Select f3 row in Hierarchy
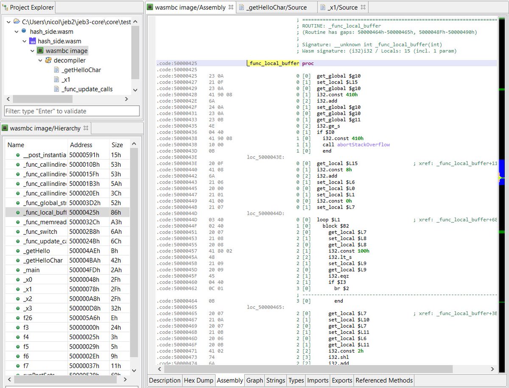Viewport: 509px width, 388px height. pyautogui.click(x=68, y=327)
